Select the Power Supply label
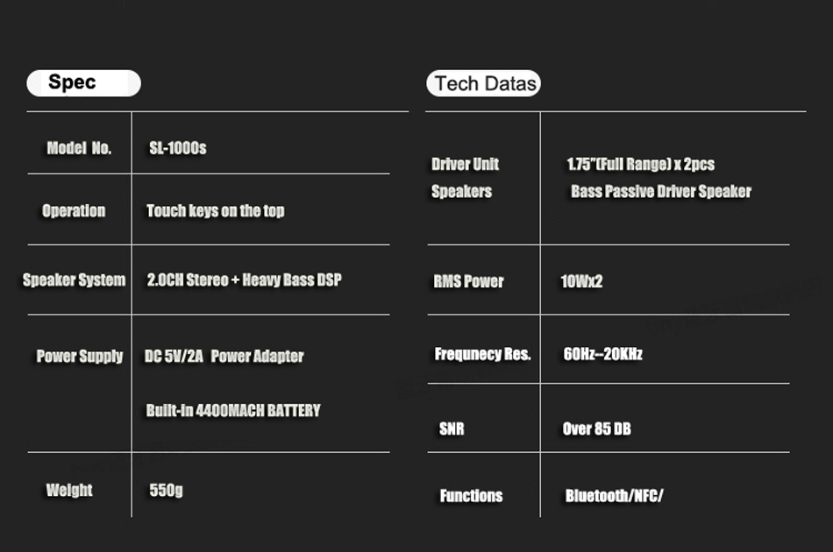Screen dimensions: 833x552 [x=79, y=356]
